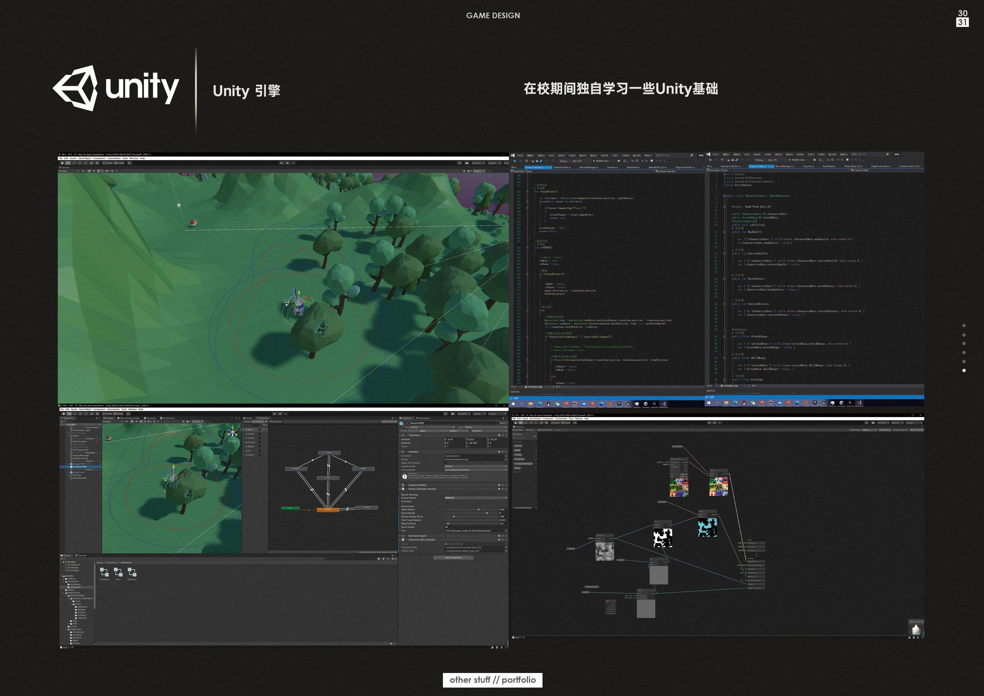The image size is (984, 696).
Task: Click the MySkeleton animator controller asset
Action: 104,573
